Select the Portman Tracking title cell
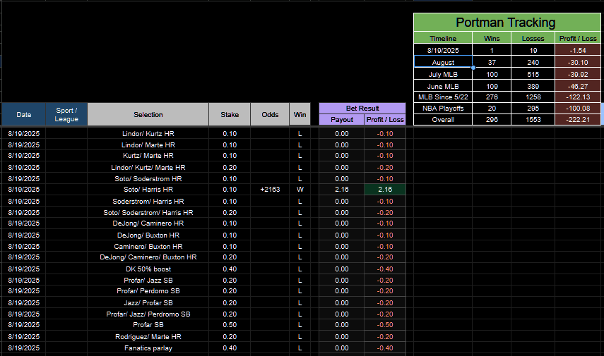Screen dimensions: 604x356 [x=507, y=23]
